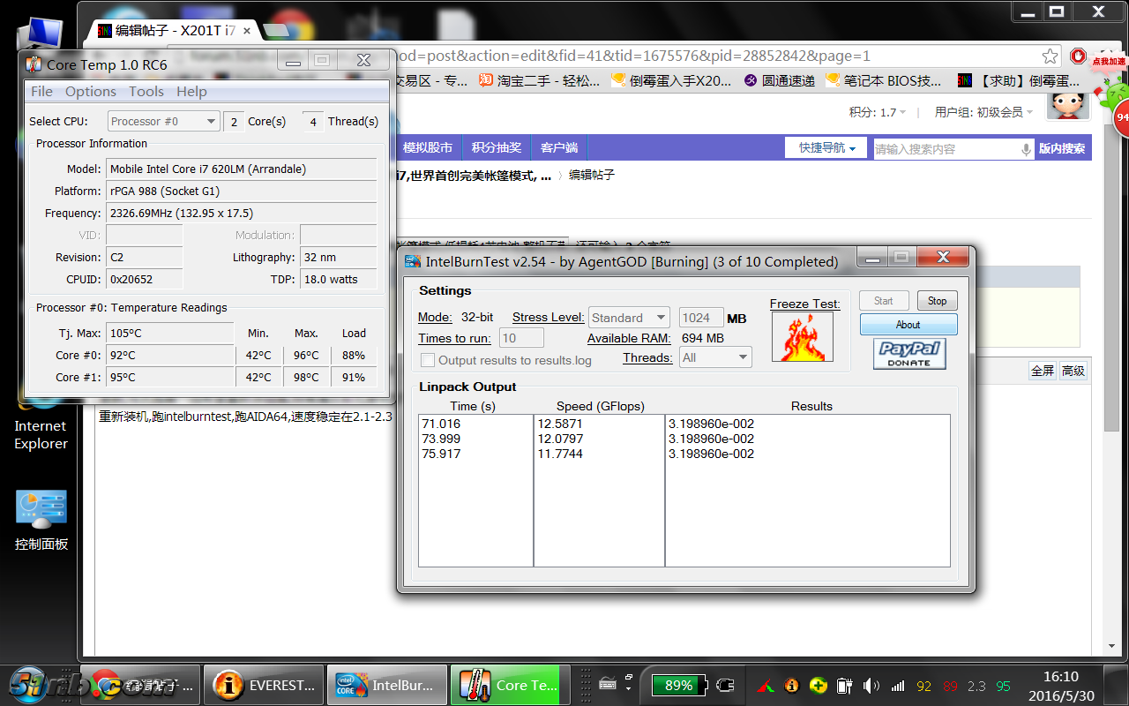The image size is (1129, 706).
Task: Open the Options menu in Core Temp
Action: (x=90, y=92)
